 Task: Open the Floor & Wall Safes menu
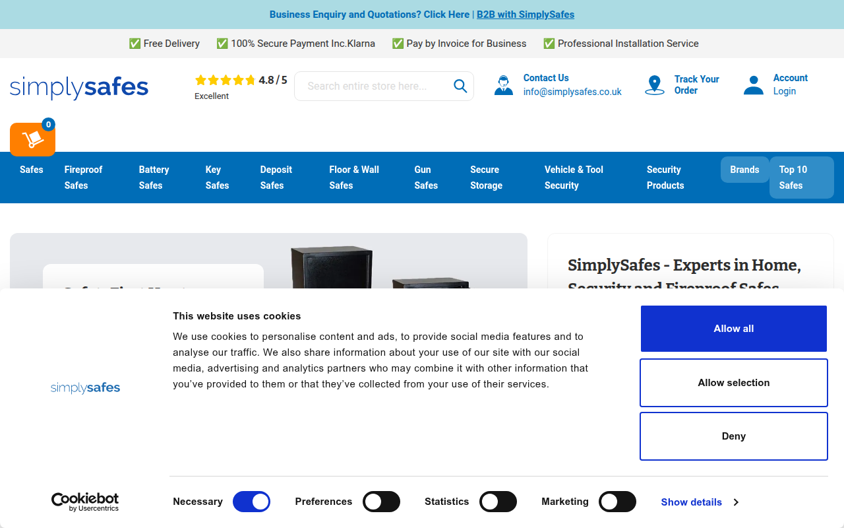click(354, 178)
